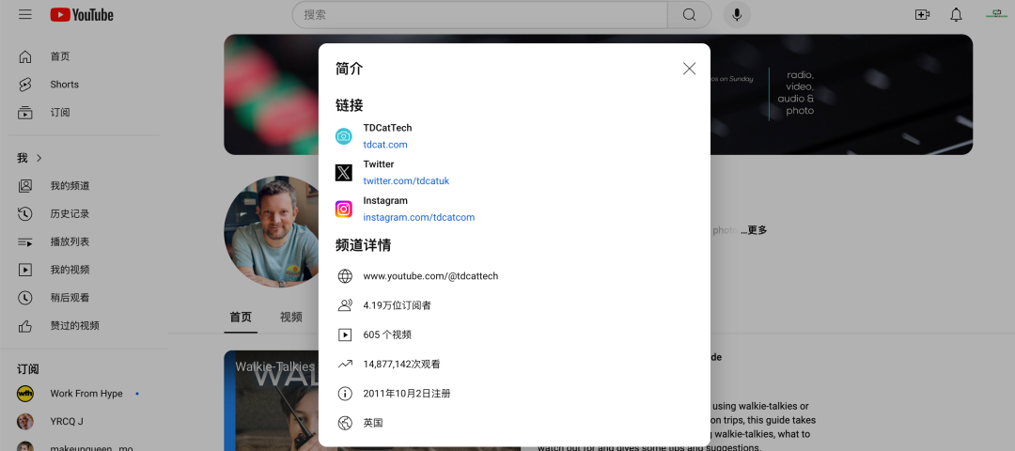The image size is (1015, 451).
Task: Go to the YouTube logo home
Action: coord(82,15)
